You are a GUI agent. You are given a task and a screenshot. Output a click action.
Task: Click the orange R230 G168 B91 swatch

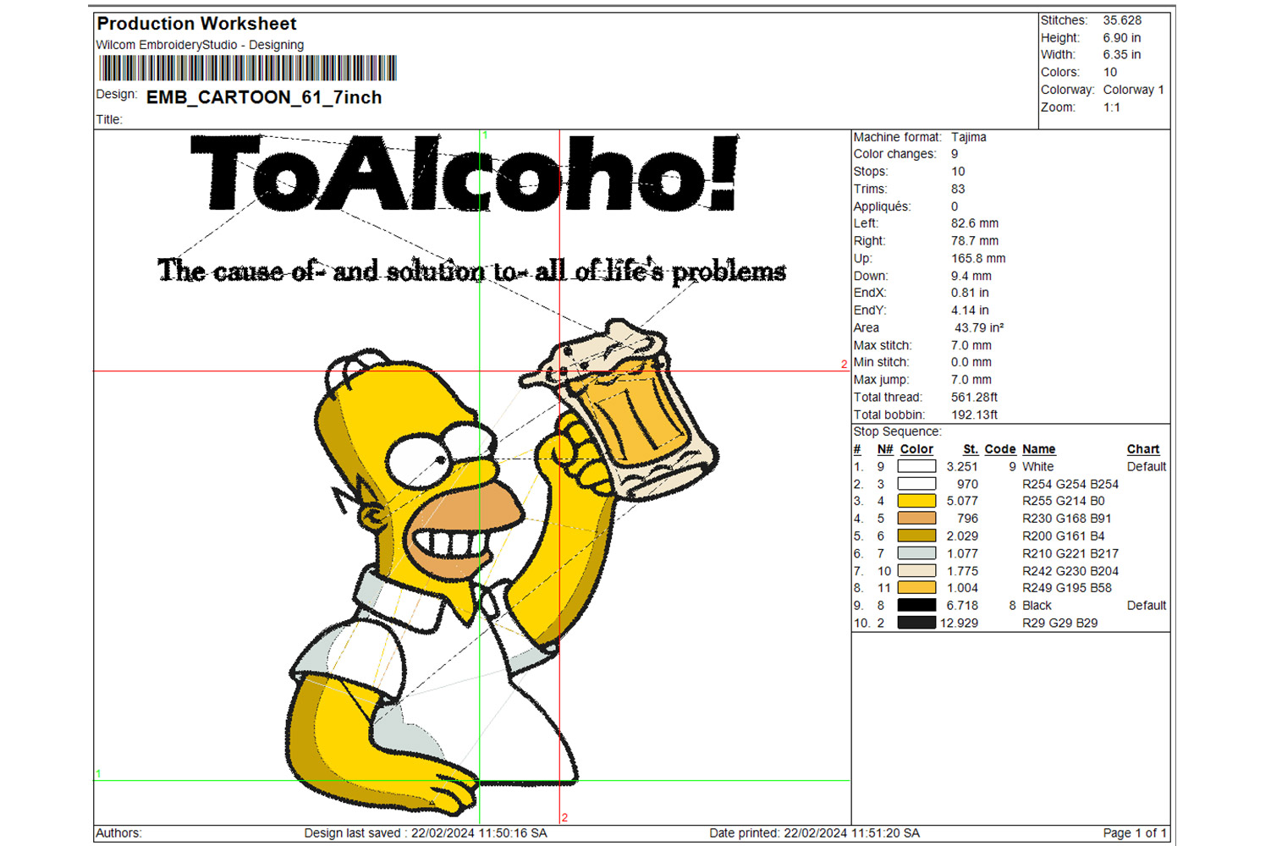tap(916, 519)
